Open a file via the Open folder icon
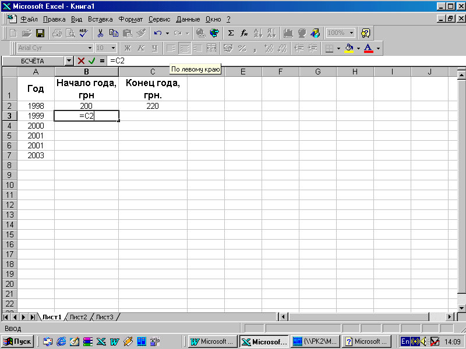Image resolution: width=466 pixels, height=349 pixels. pos(26,33)
